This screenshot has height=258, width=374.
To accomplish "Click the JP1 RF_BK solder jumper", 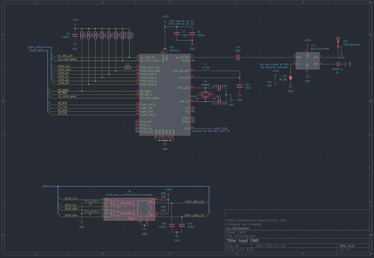I will [x=290, y=78].
